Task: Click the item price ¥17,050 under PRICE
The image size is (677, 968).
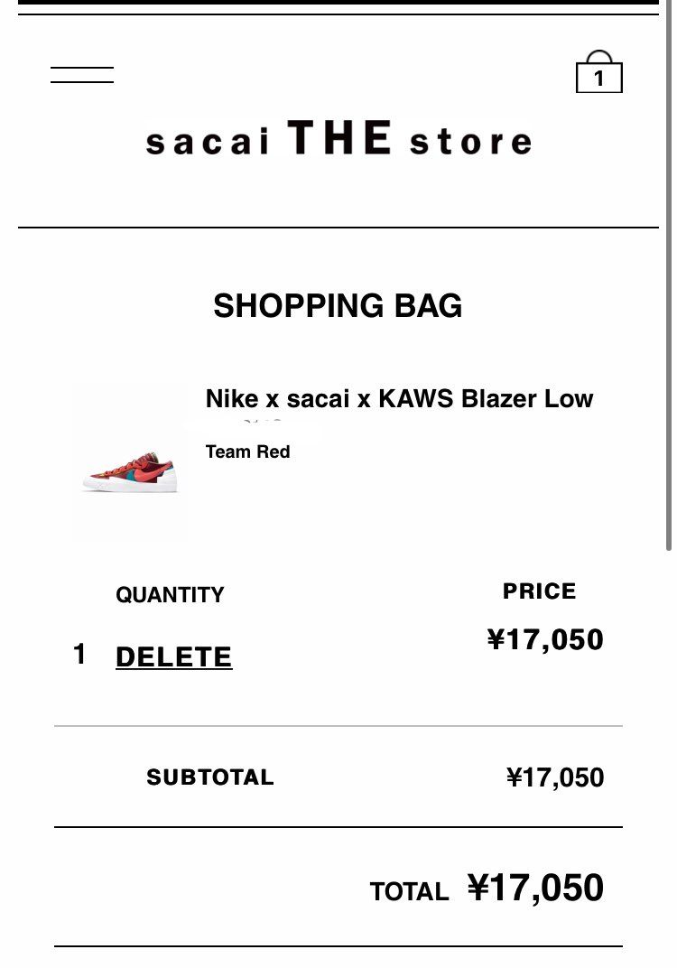Action: pos(545,639)
